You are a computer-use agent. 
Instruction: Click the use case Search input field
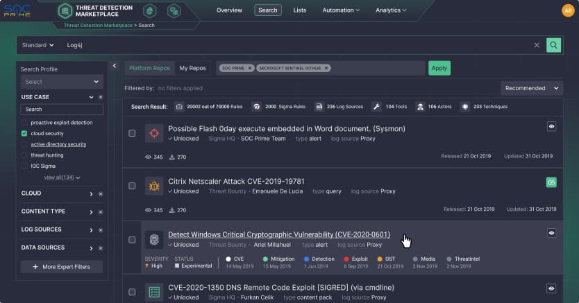(x=62, y=110)
